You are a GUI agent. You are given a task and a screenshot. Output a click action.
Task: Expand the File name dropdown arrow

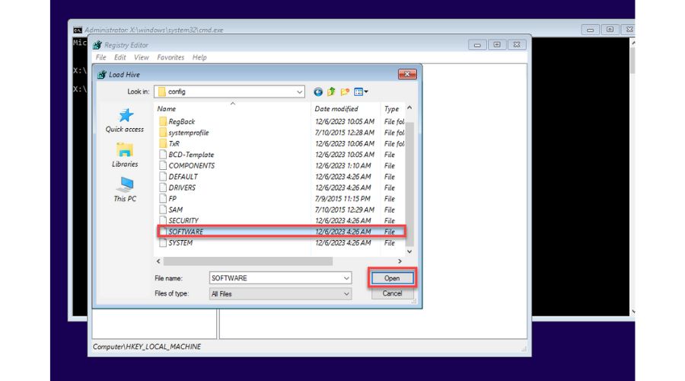pyautogui.click(x=346, y=278)
